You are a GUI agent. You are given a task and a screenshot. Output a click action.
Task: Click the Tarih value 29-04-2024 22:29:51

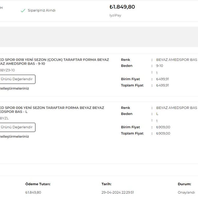coord(118,193)
